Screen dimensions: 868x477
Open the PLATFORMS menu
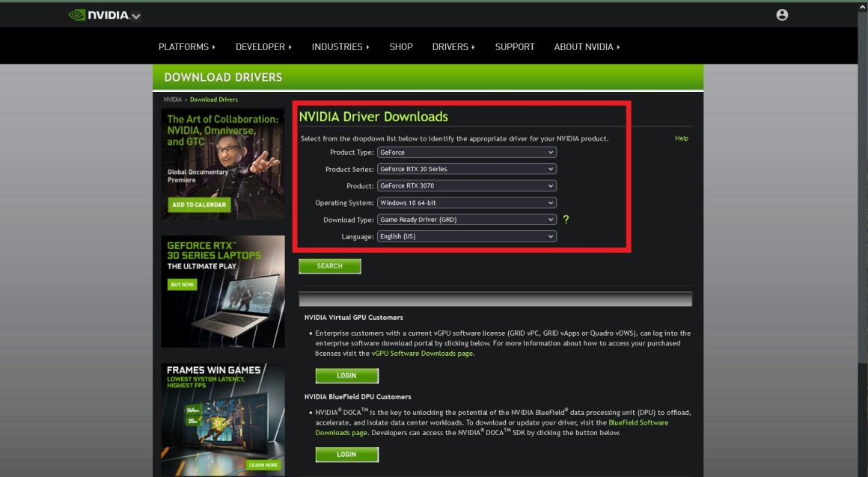[x=186, y=47]
